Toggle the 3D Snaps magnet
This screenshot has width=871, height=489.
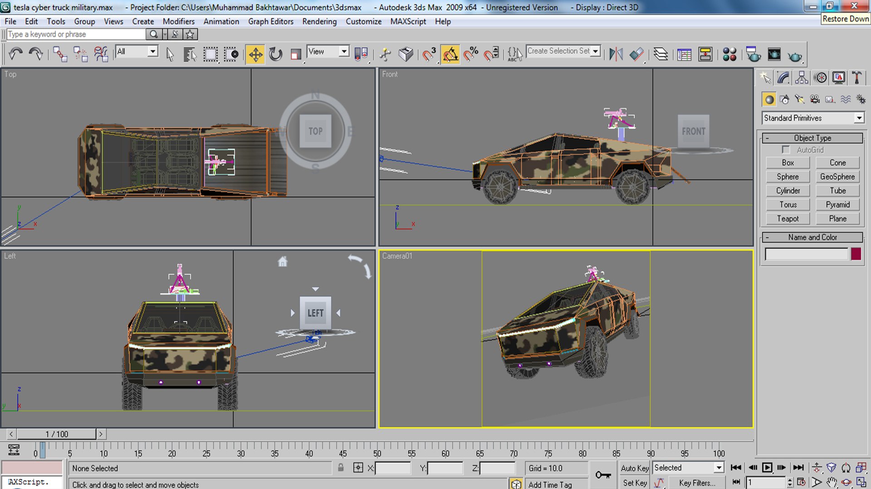click(x=429, y=54)
